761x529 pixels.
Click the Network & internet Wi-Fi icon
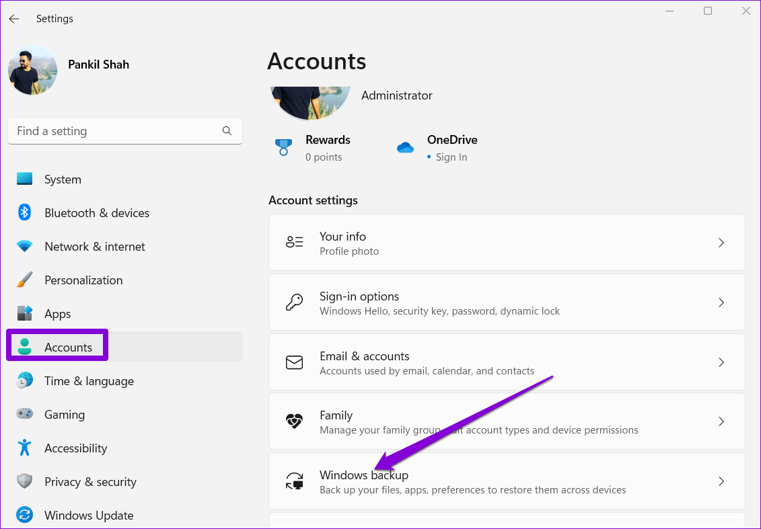25,247
